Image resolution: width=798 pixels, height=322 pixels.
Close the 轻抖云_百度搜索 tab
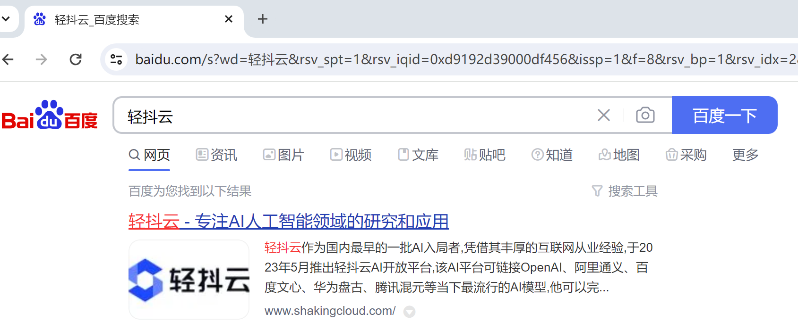click(x=229, y=19)
